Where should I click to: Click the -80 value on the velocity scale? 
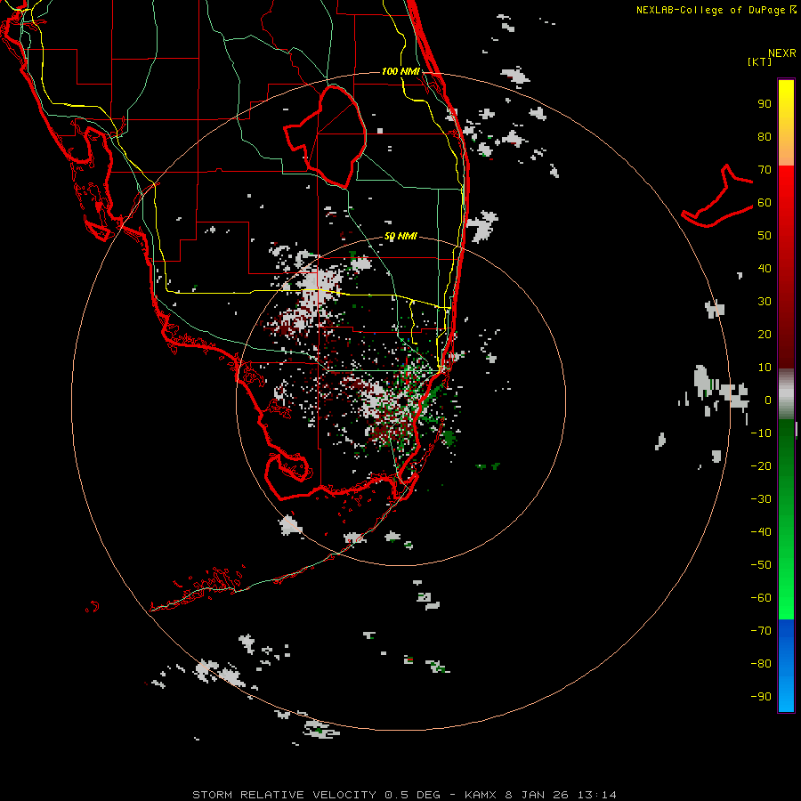(x=761, y=664)
